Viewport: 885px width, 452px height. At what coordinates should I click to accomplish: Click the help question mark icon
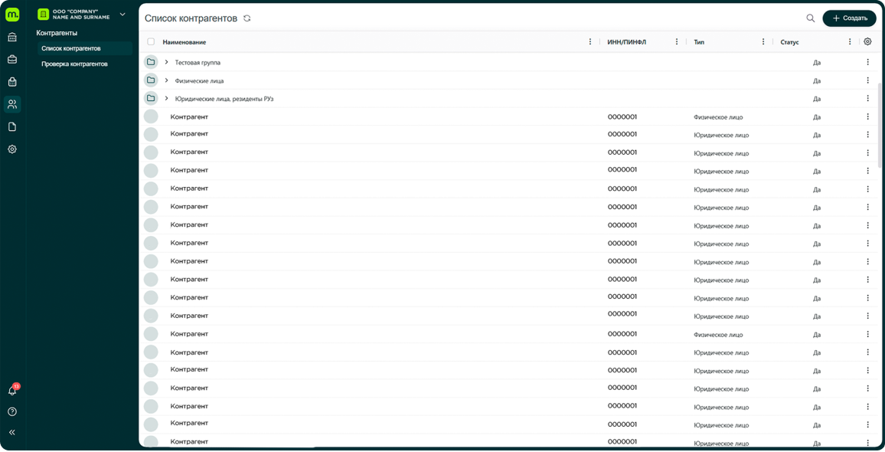pyautogui.click(x=12, y=411)
